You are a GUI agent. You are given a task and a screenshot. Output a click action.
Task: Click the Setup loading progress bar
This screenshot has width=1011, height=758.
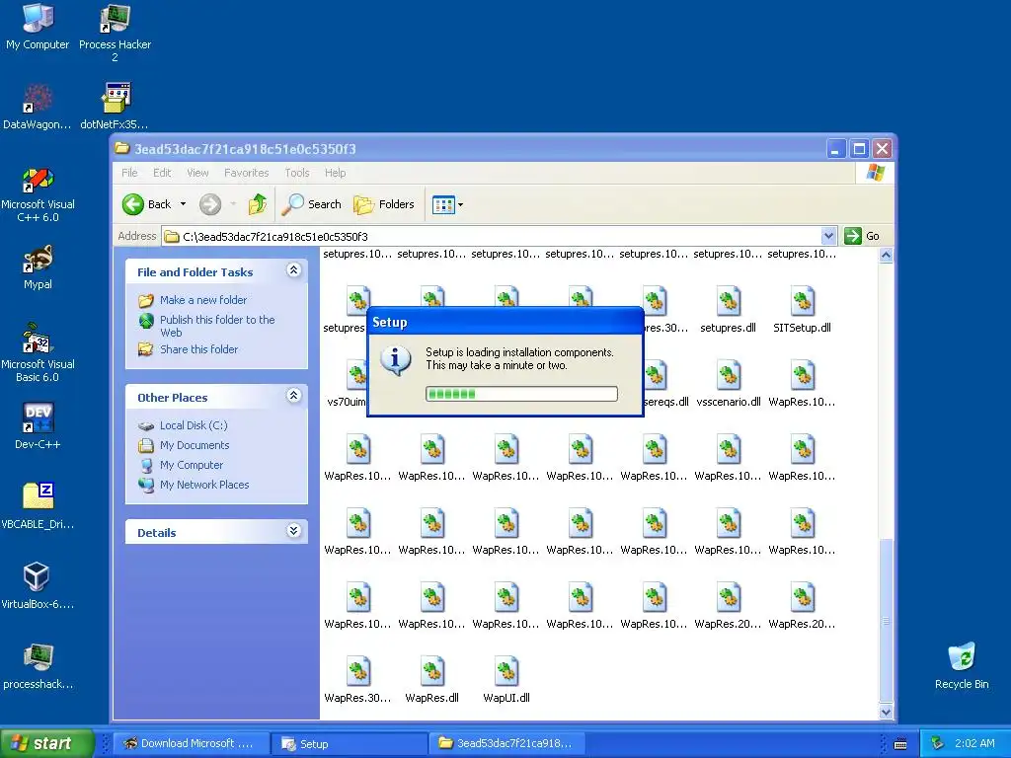click(521, 394)
